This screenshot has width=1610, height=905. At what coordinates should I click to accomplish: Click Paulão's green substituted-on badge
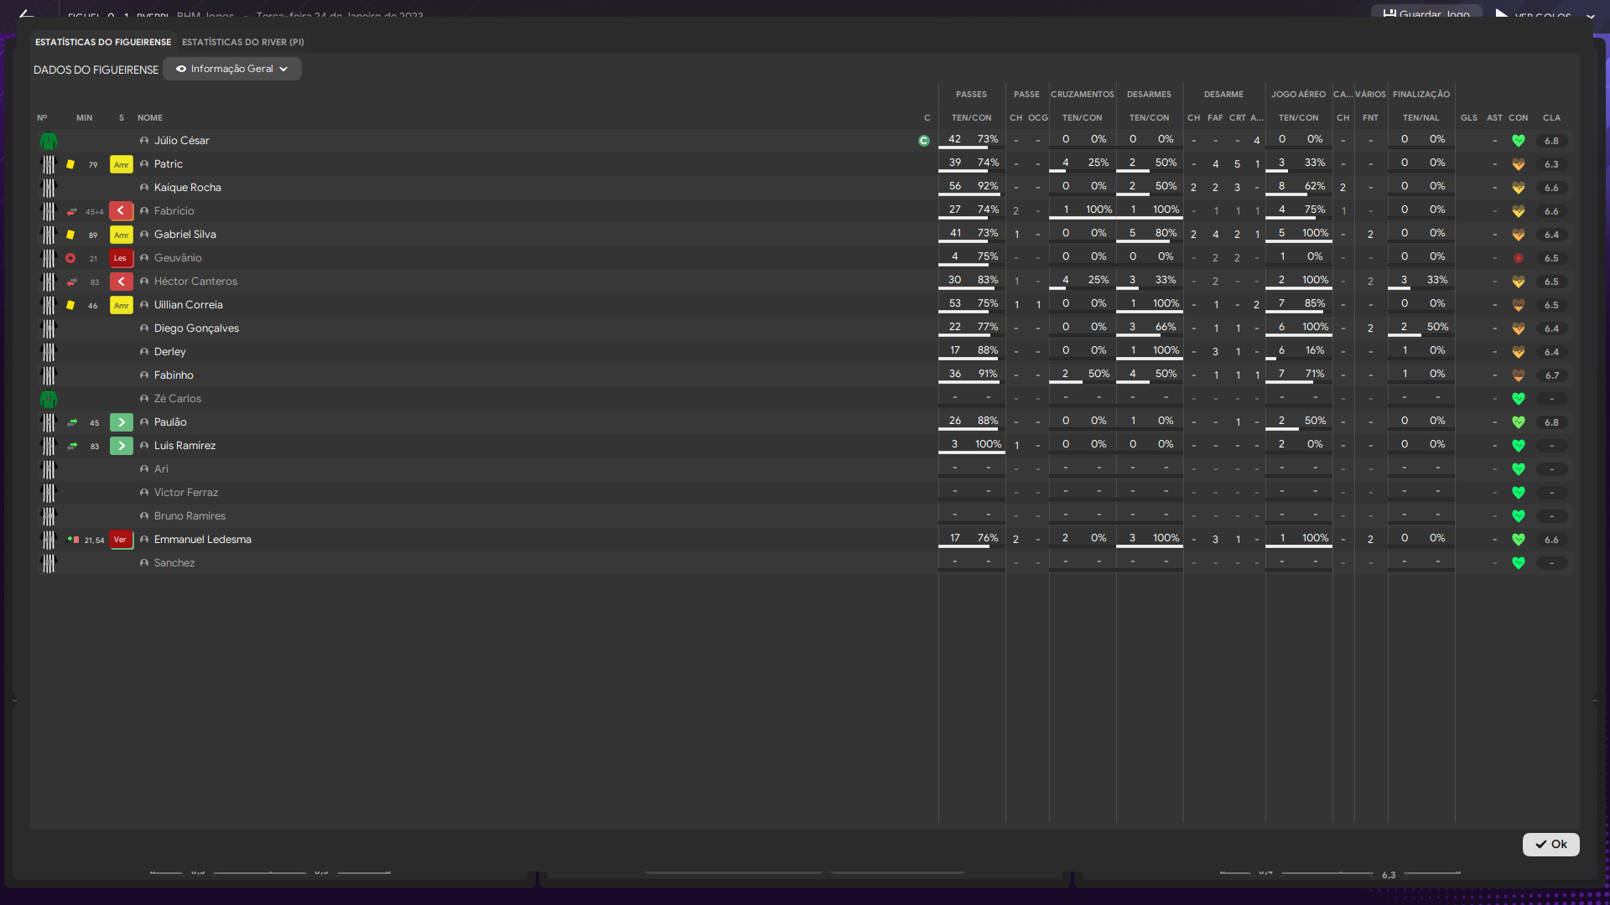[121, 422]
